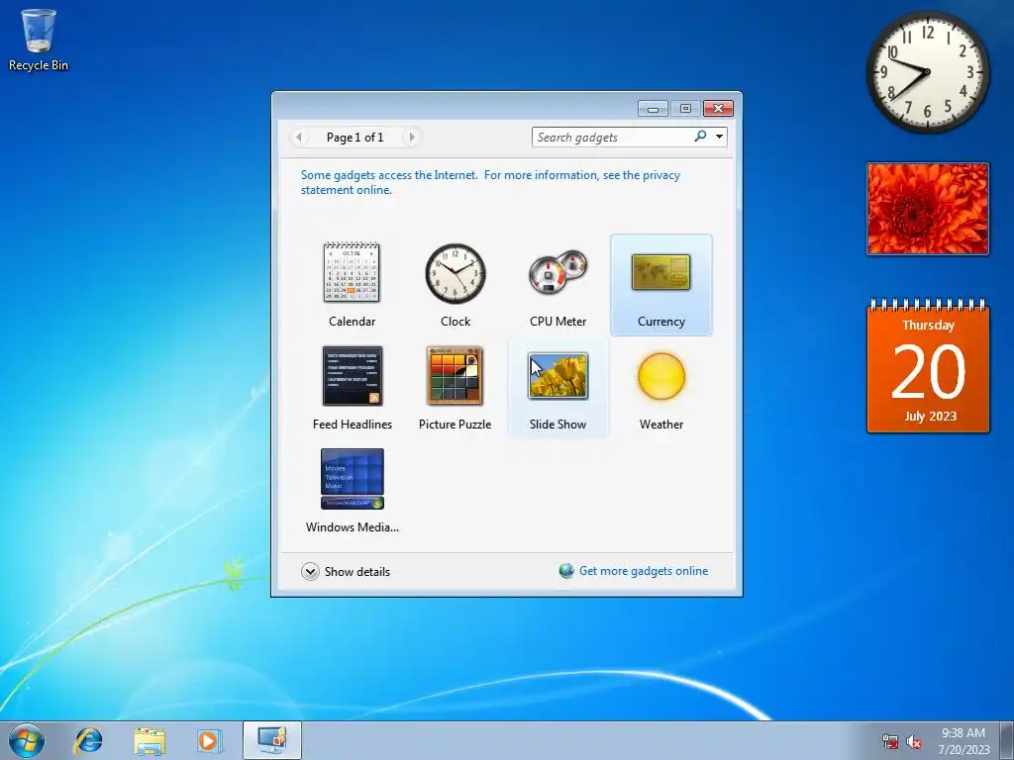Pick the Weather sun gadget icon

[660, 375]
